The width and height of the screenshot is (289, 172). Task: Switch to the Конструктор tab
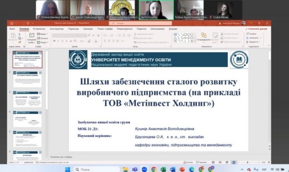[x=57, y=29]
